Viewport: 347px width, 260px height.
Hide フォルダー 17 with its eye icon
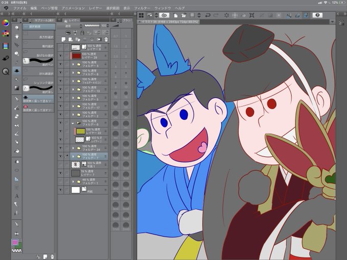pyautogui.click(x=61, y=106)
